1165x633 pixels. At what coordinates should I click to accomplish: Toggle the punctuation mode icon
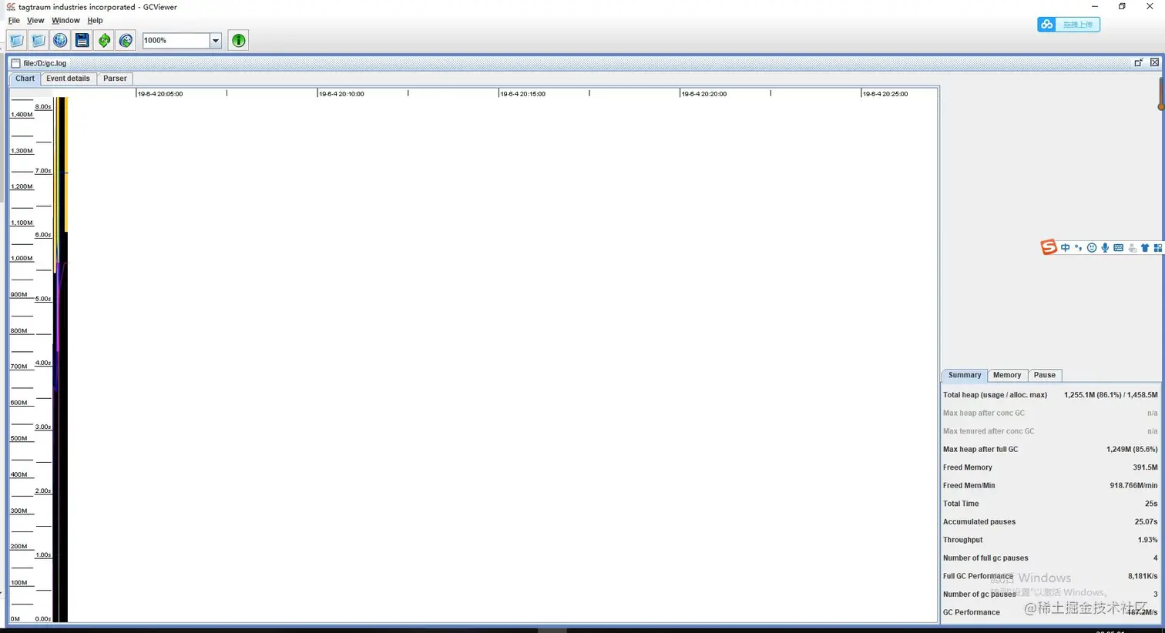[x=1078, y=248]
